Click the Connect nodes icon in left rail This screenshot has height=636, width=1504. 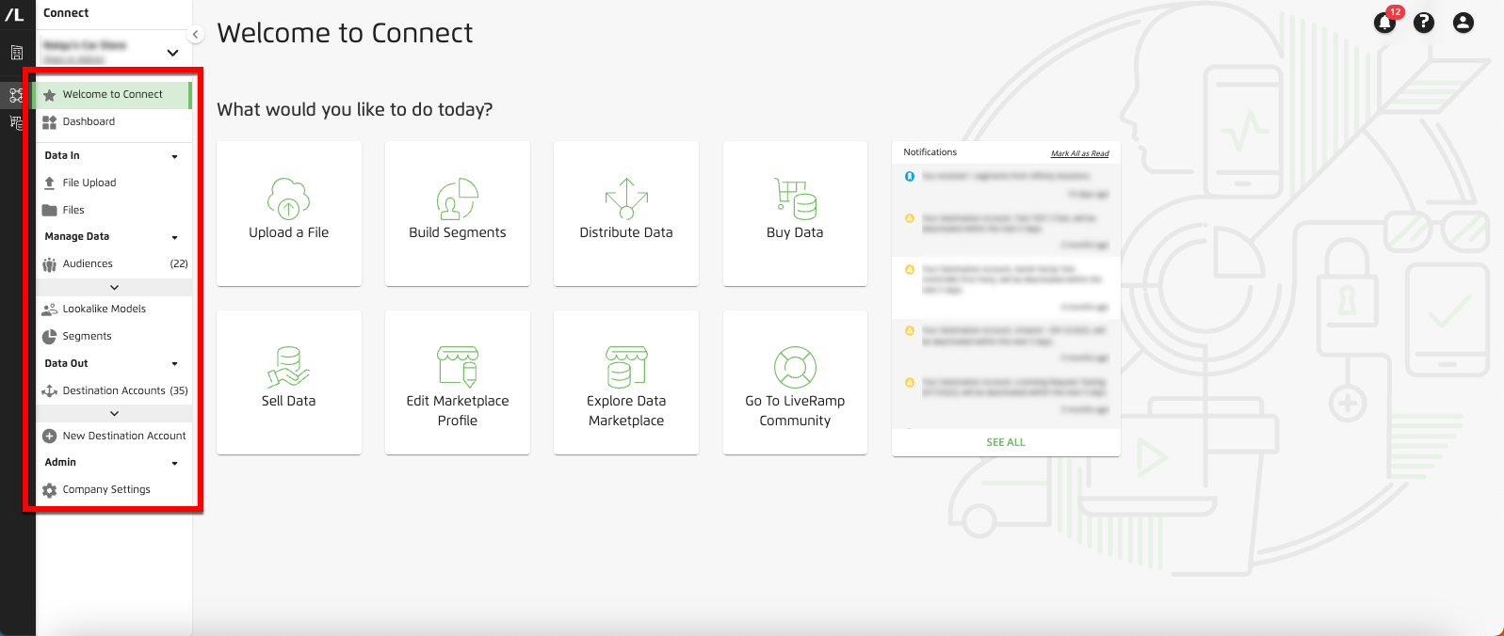tap(16, 95)
